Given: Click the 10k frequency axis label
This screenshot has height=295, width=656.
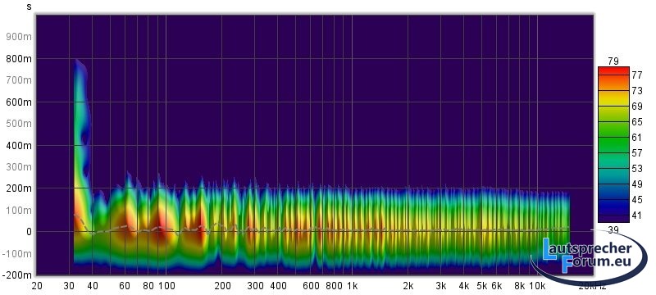Looking at the screenshot, I should click(x=537, y=286).
